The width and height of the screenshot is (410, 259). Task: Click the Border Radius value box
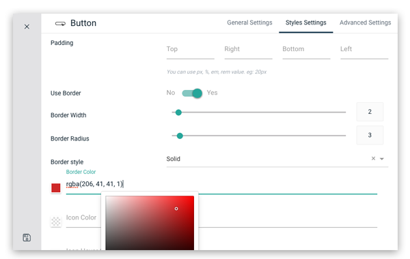(x=370, y=135)
